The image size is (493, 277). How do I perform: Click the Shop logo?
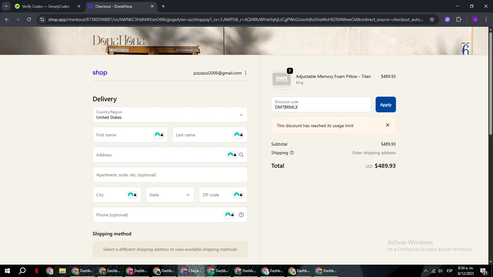(100, 73)
